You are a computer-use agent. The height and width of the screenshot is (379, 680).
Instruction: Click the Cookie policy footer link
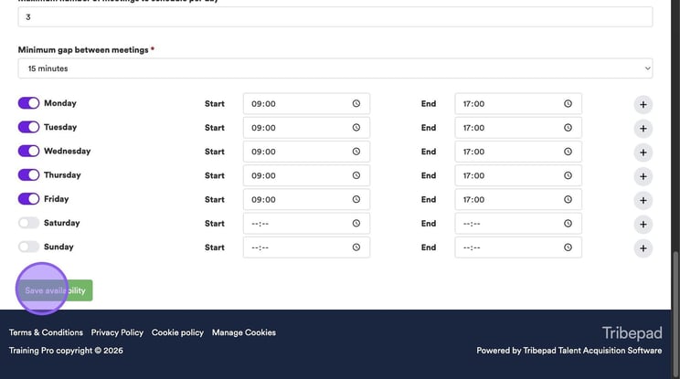coord(177,332)
